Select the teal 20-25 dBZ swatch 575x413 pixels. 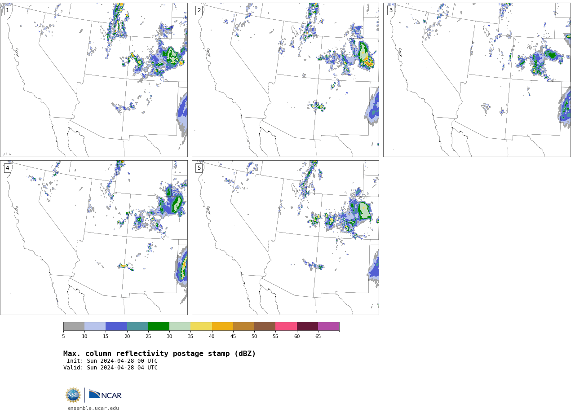point(137,326)
